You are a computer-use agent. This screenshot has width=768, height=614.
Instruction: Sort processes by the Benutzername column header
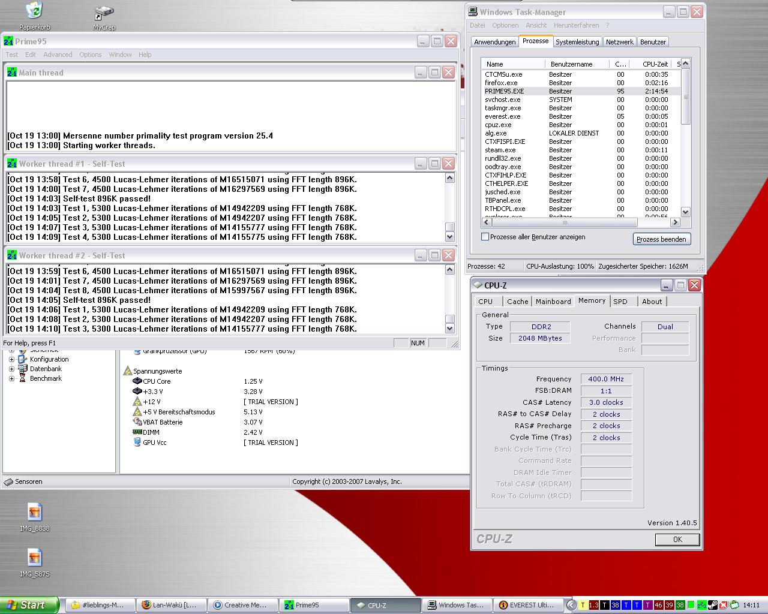point(577,64)
